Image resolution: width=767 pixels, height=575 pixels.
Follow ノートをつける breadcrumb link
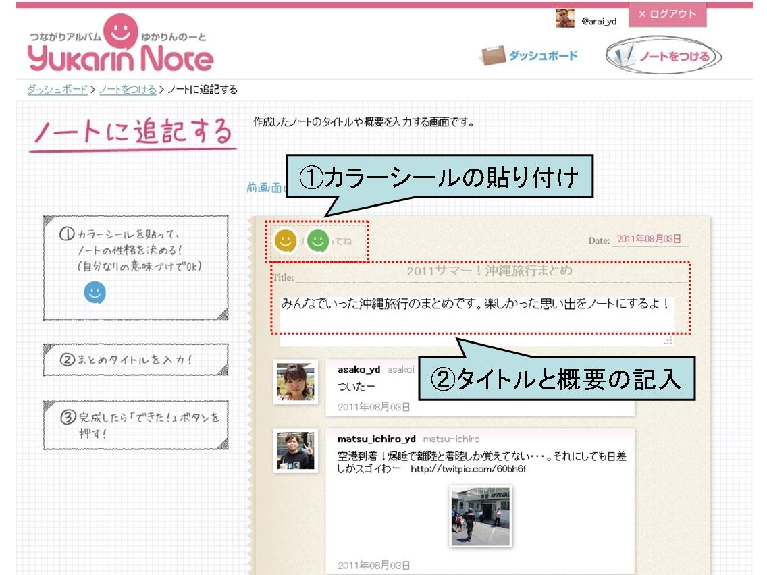(x=128, y=90)
